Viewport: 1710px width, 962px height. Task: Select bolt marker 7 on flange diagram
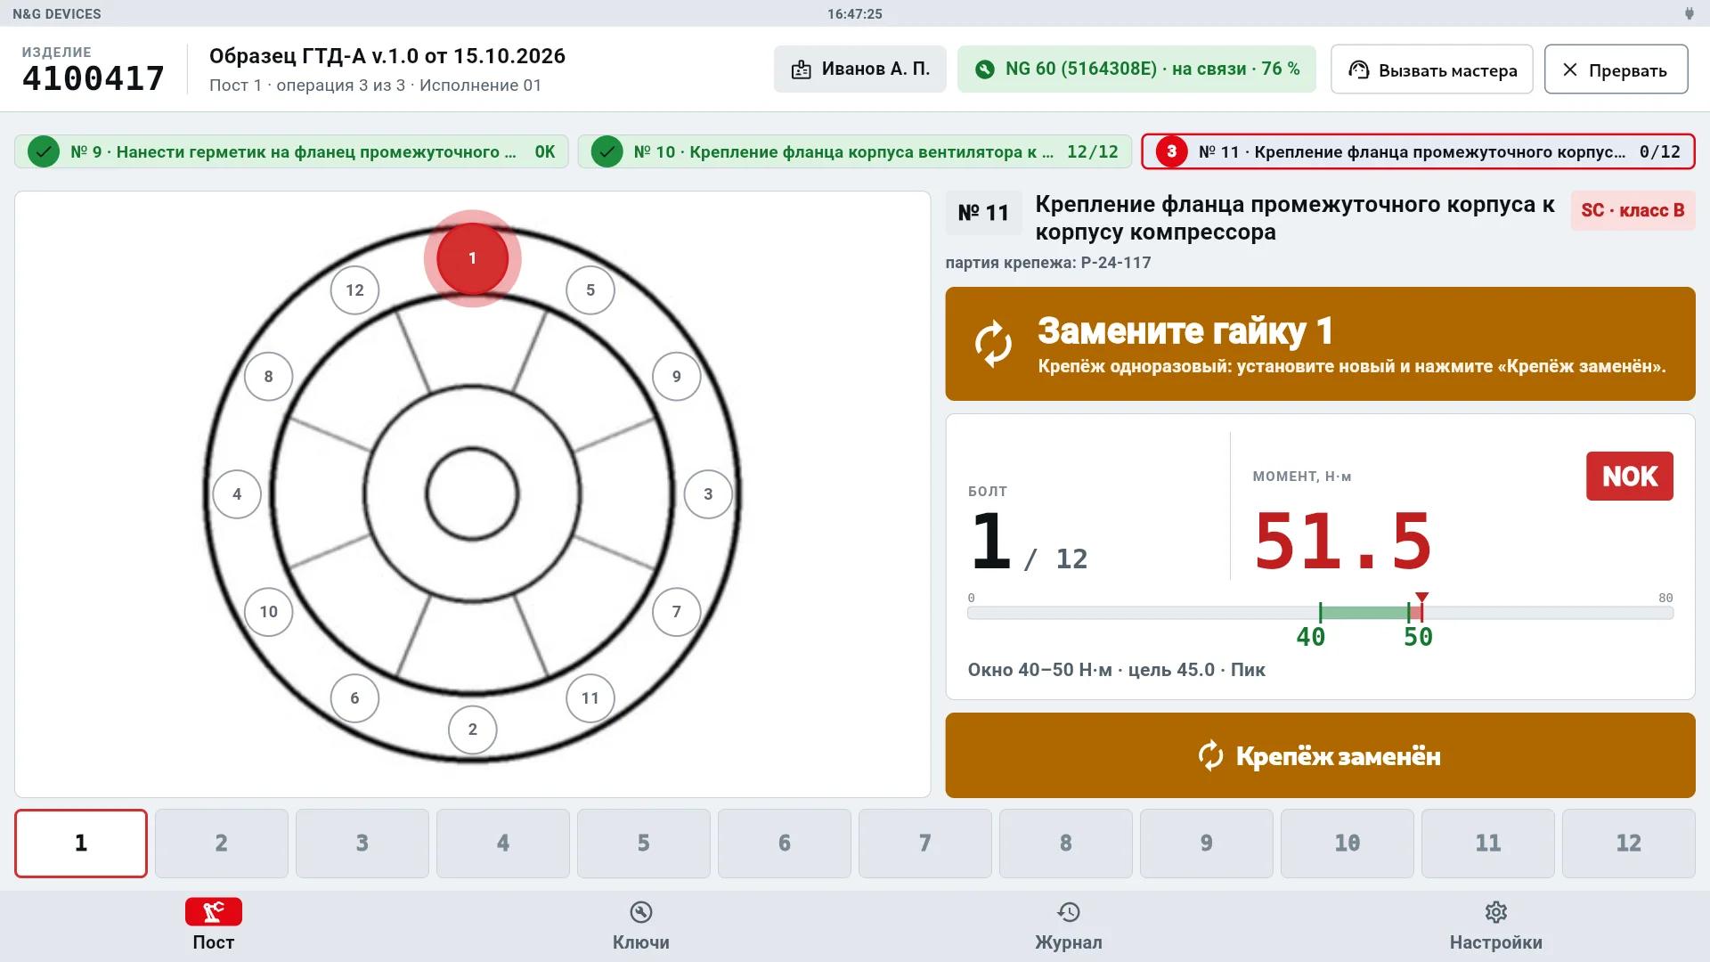coord(677,612)
